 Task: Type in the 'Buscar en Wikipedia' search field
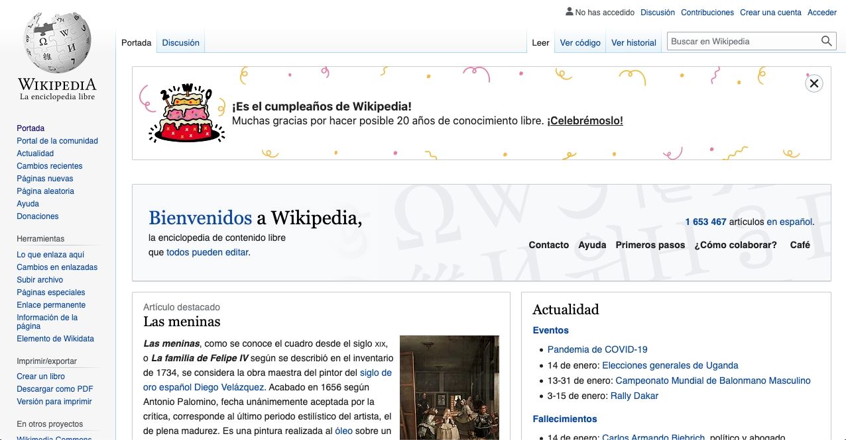(743, 41)
